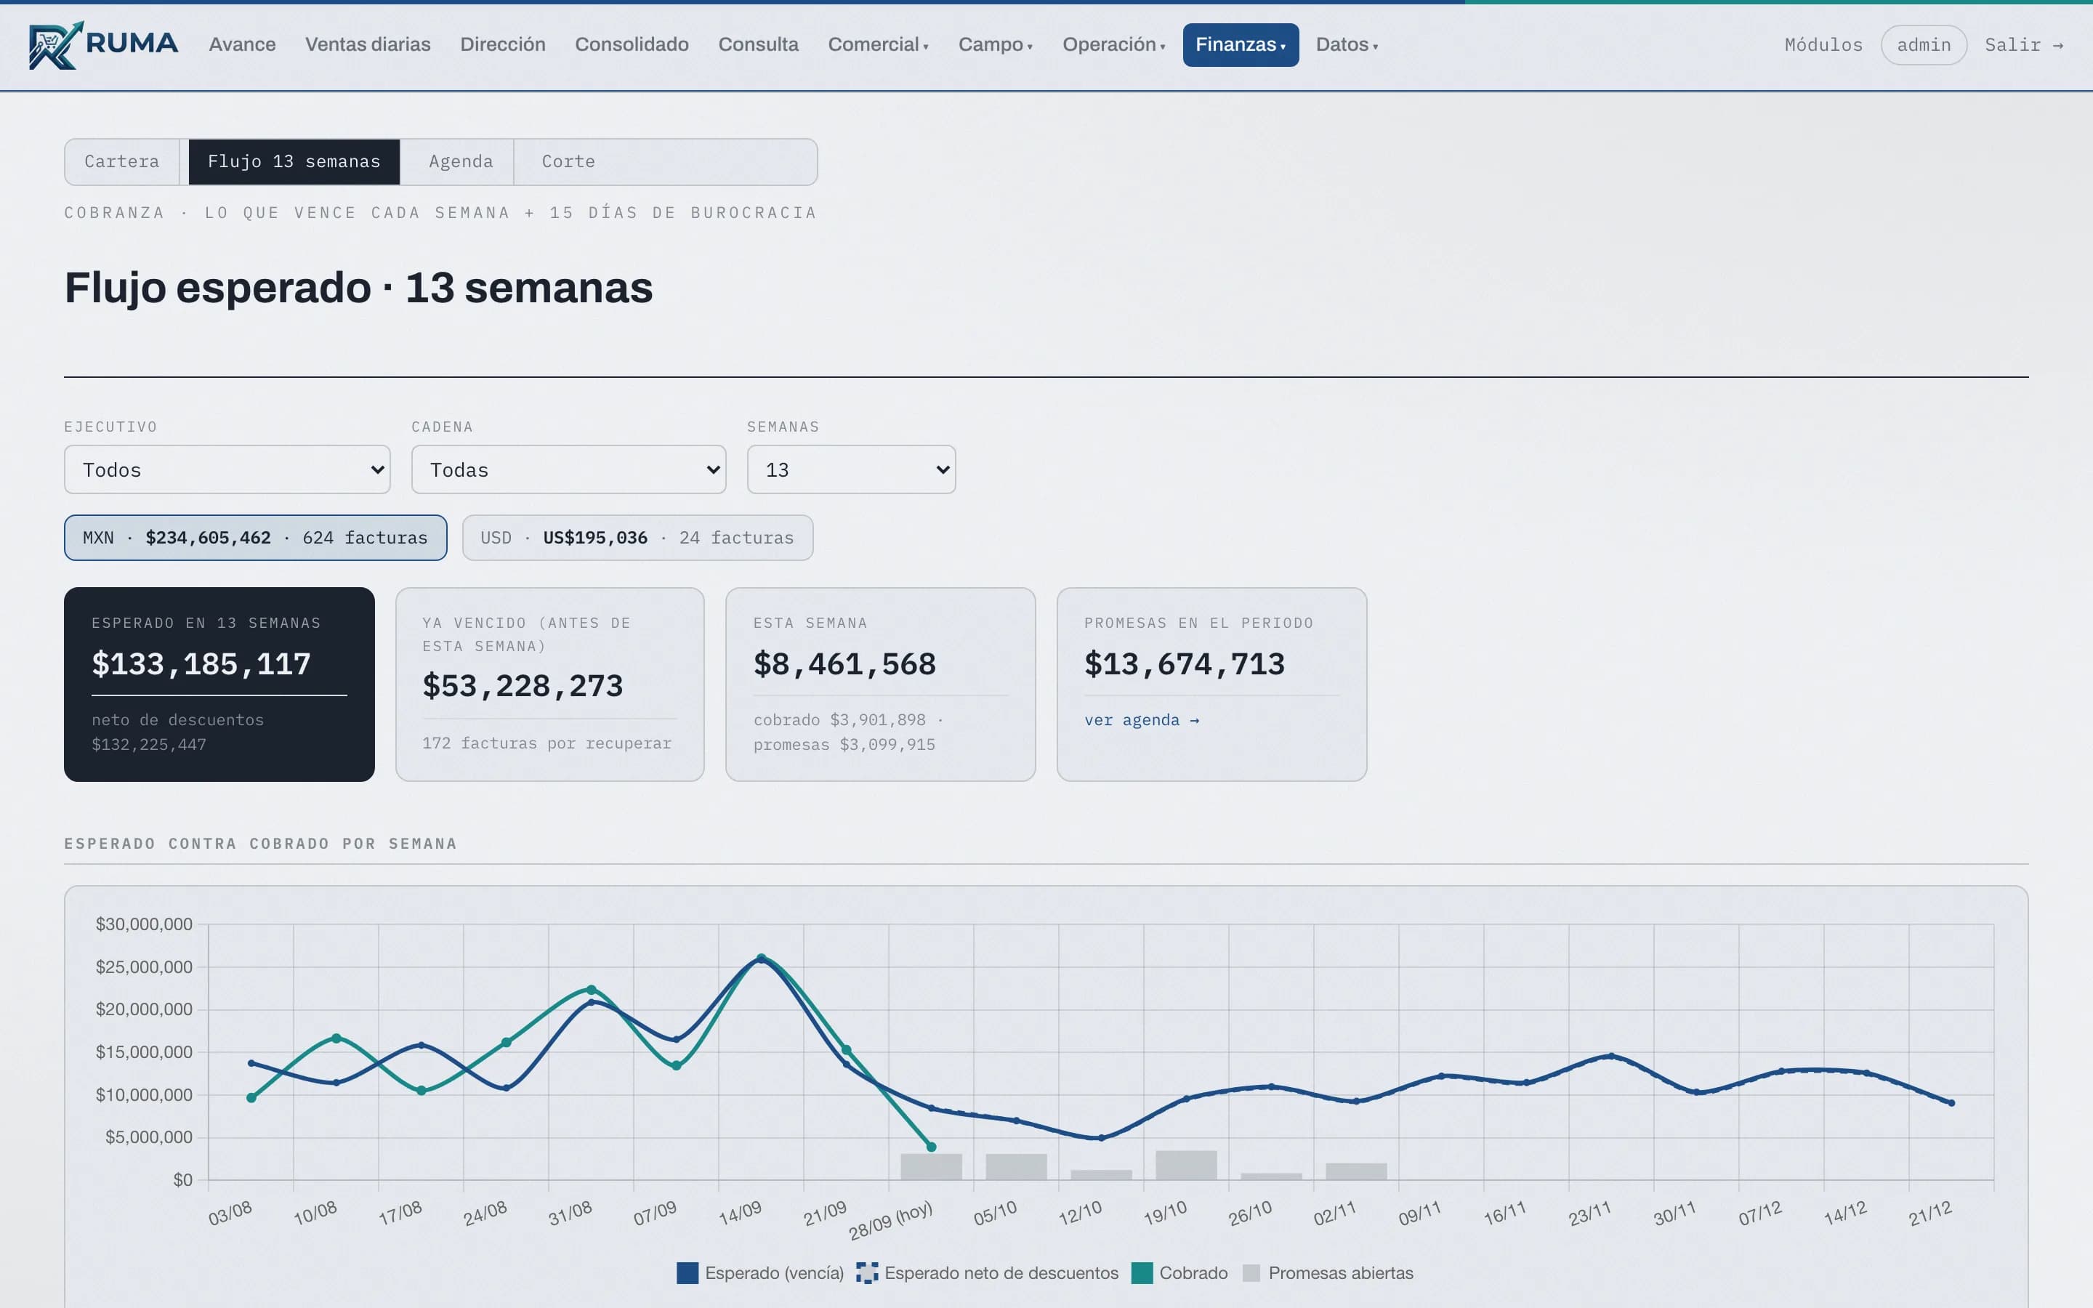Click the admin user button
The width and height of the screenshot is (2093, 1308).
click(x=1924, y=45)
